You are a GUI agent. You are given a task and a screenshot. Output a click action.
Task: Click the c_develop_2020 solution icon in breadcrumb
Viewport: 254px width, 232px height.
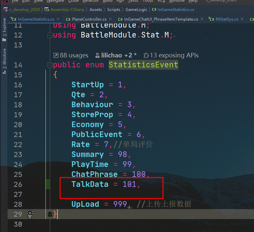[x=6, y=10]
